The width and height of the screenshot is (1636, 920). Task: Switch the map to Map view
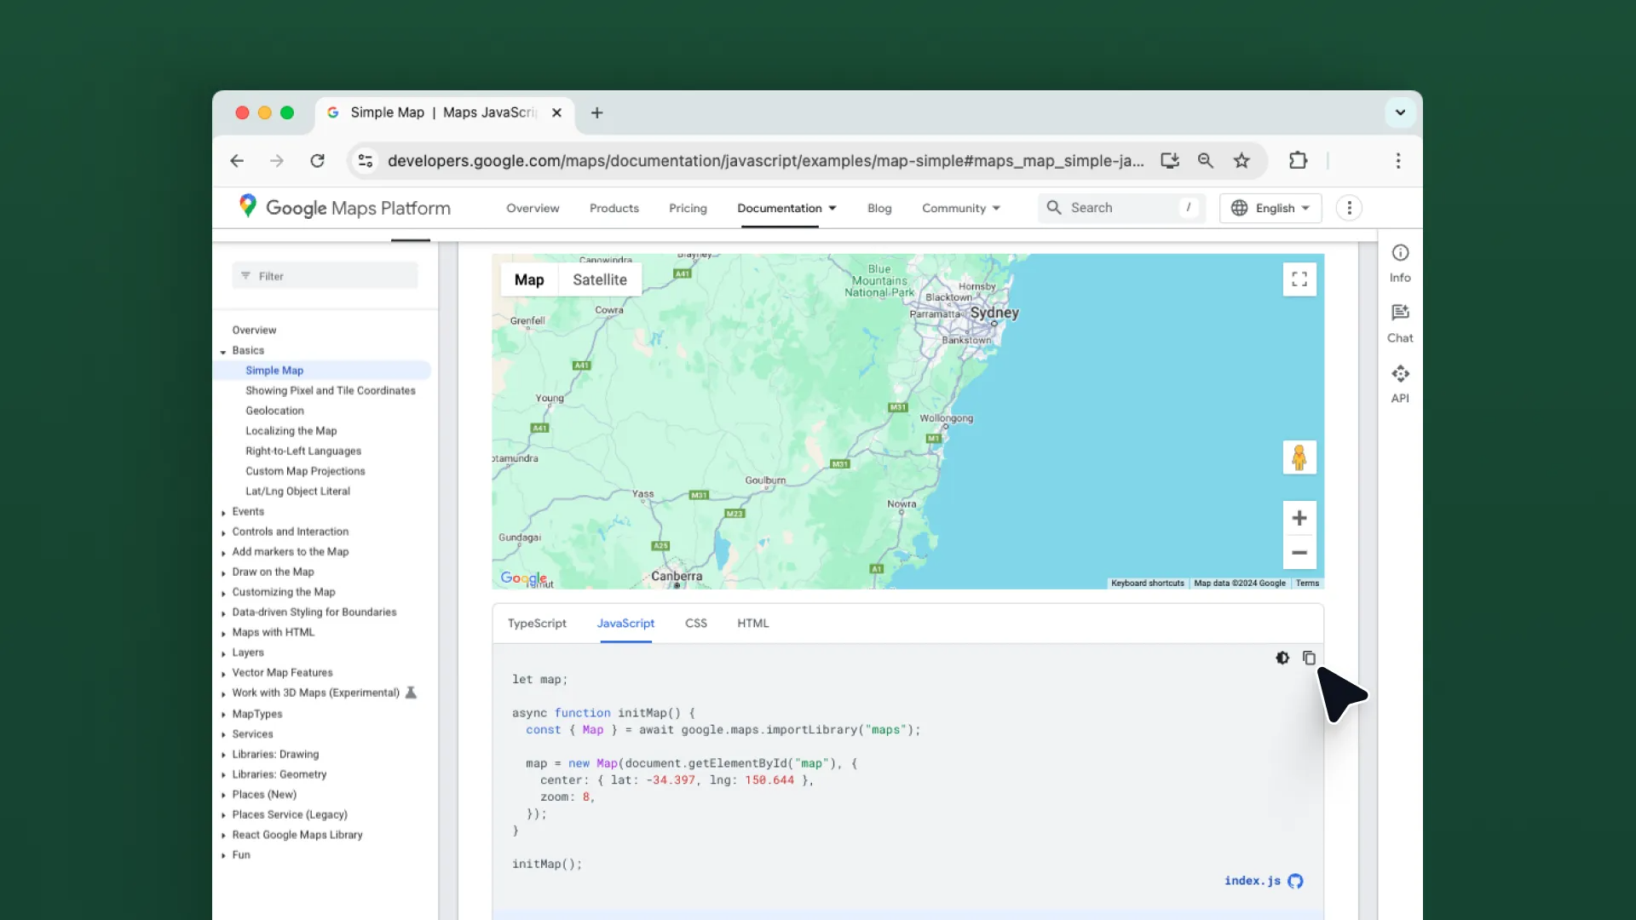point(529,279)
